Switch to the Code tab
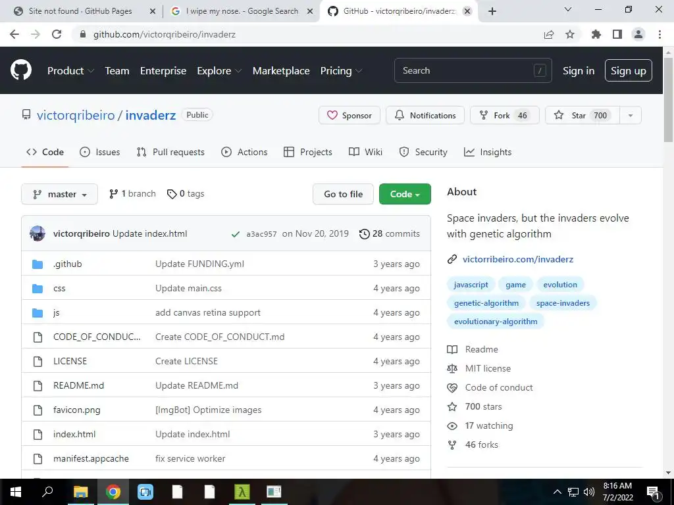 pyautogui.click(x=45, y=152)
